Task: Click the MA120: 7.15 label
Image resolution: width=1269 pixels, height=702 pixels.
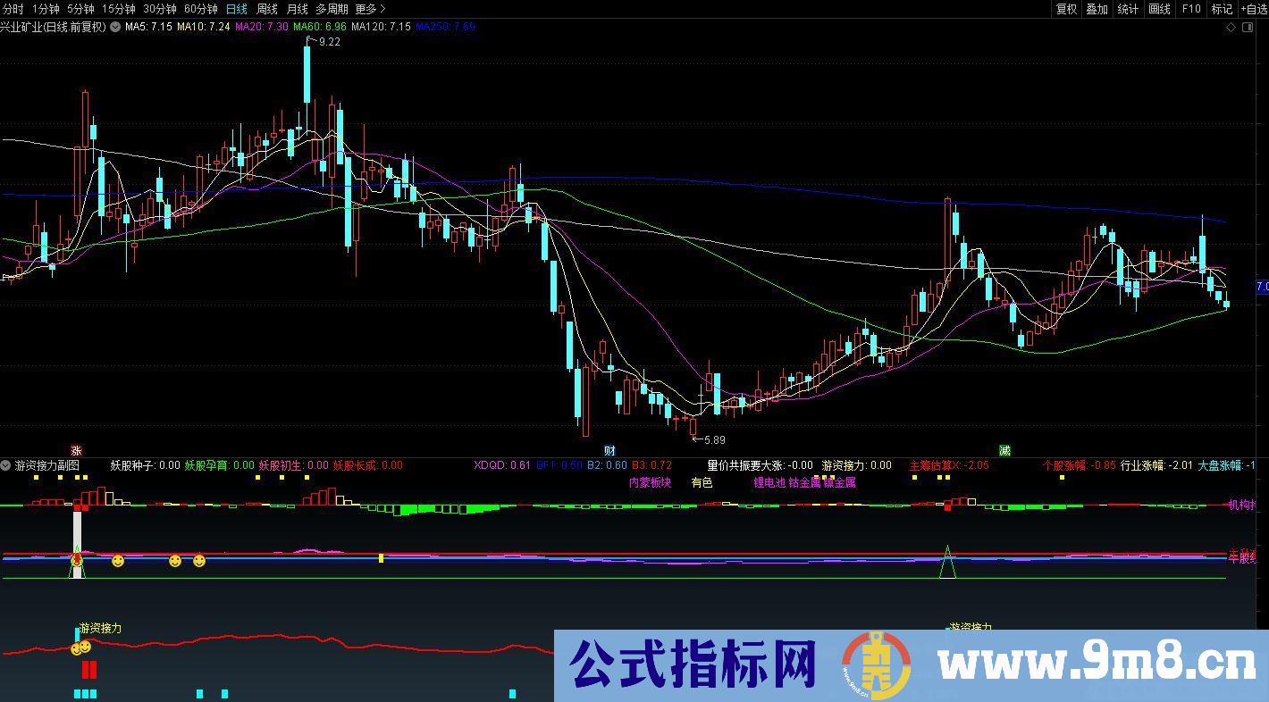Action: (x=381, y=27)
